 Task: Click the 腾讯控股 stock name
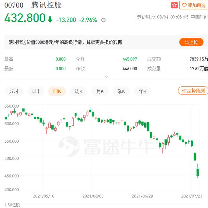(x=46, y=5)
